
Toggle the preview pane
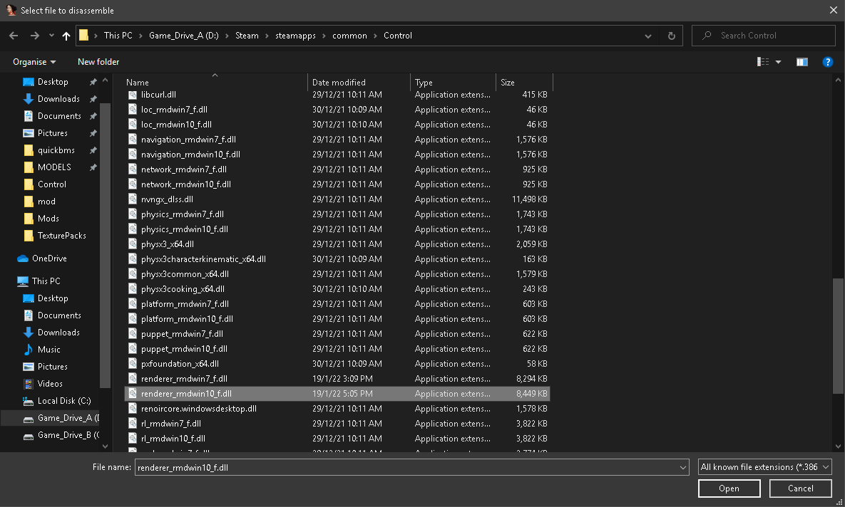click(802, 62)
